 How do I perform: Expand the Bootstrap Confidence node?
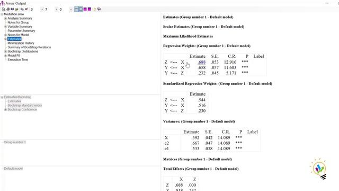[x=6, y=110]
